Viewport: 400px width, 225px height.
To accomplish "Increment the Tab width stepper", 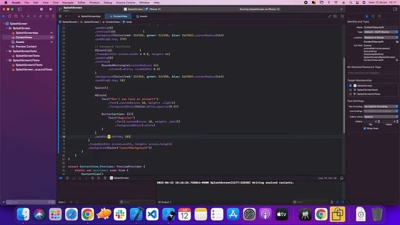I will (x=379, y=121).
